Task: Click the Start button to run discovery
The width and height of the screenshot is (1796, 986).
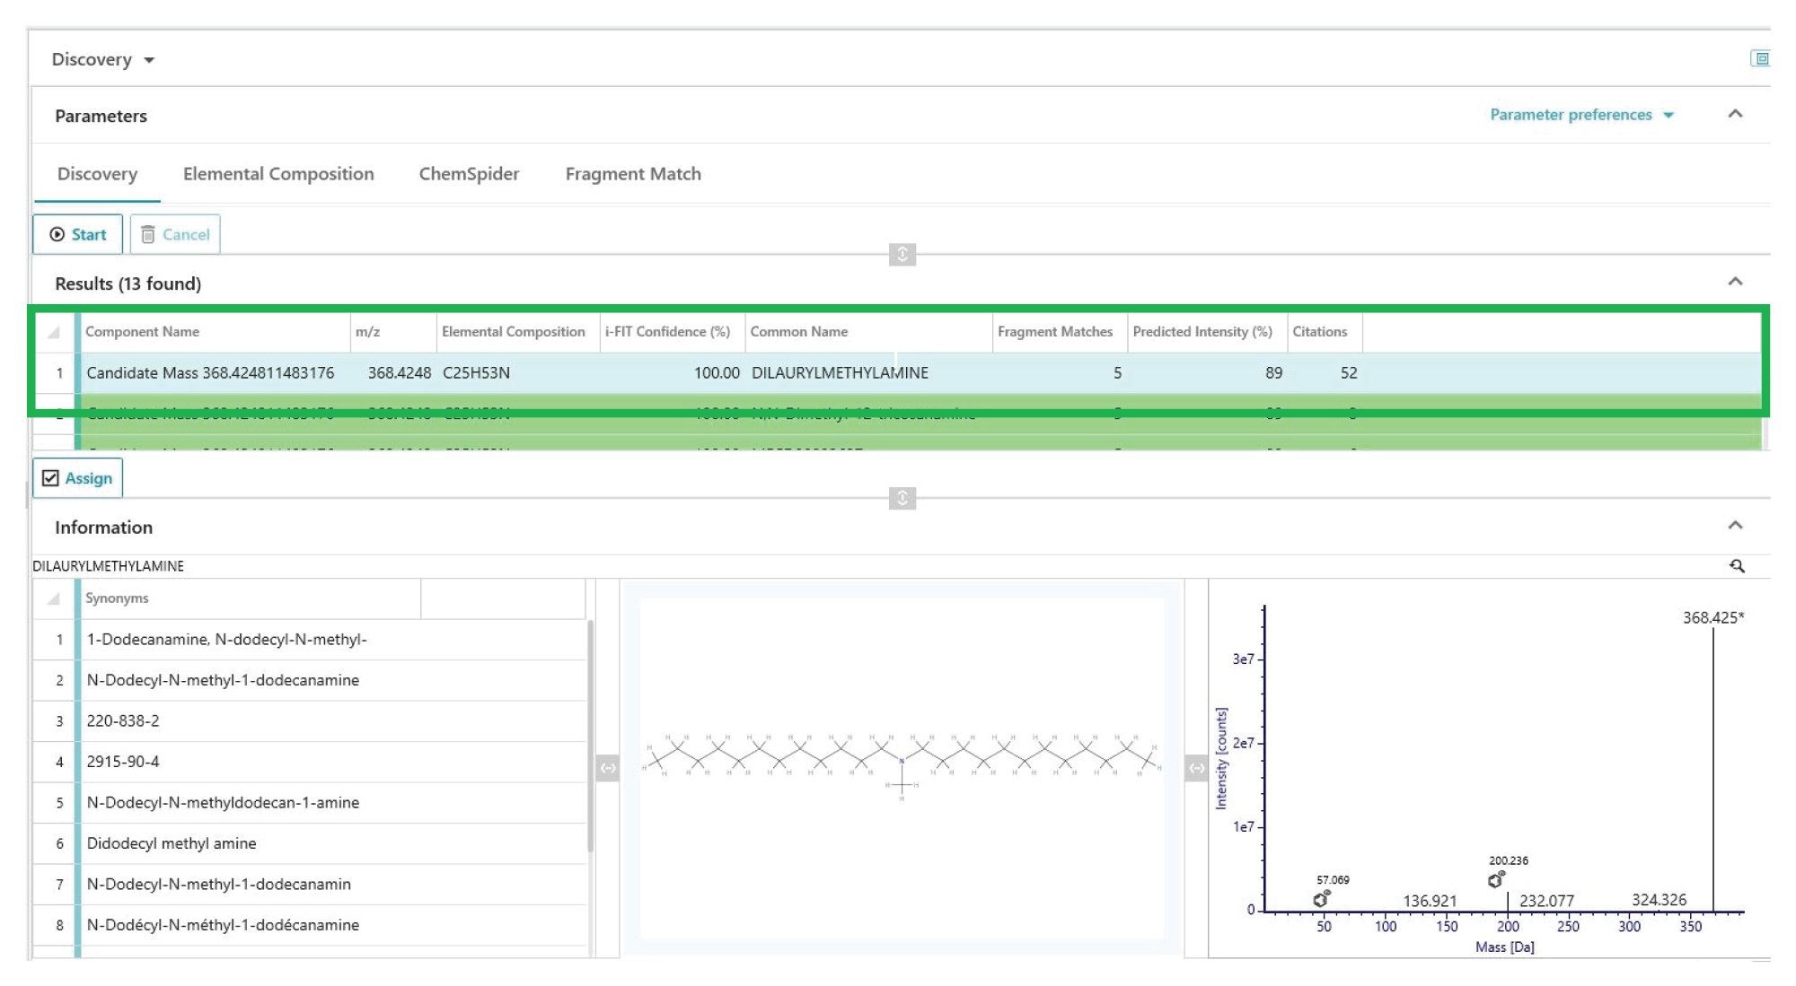Action: (79, 233)
